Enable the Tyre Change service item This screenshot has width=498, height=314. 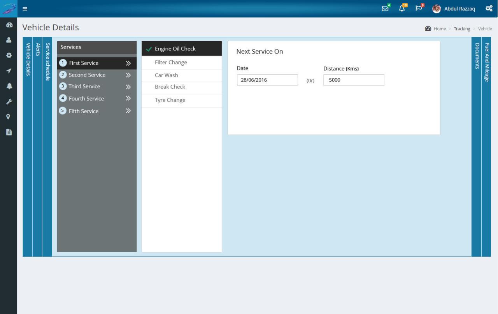pyautogui.click(x=170, y=100)
